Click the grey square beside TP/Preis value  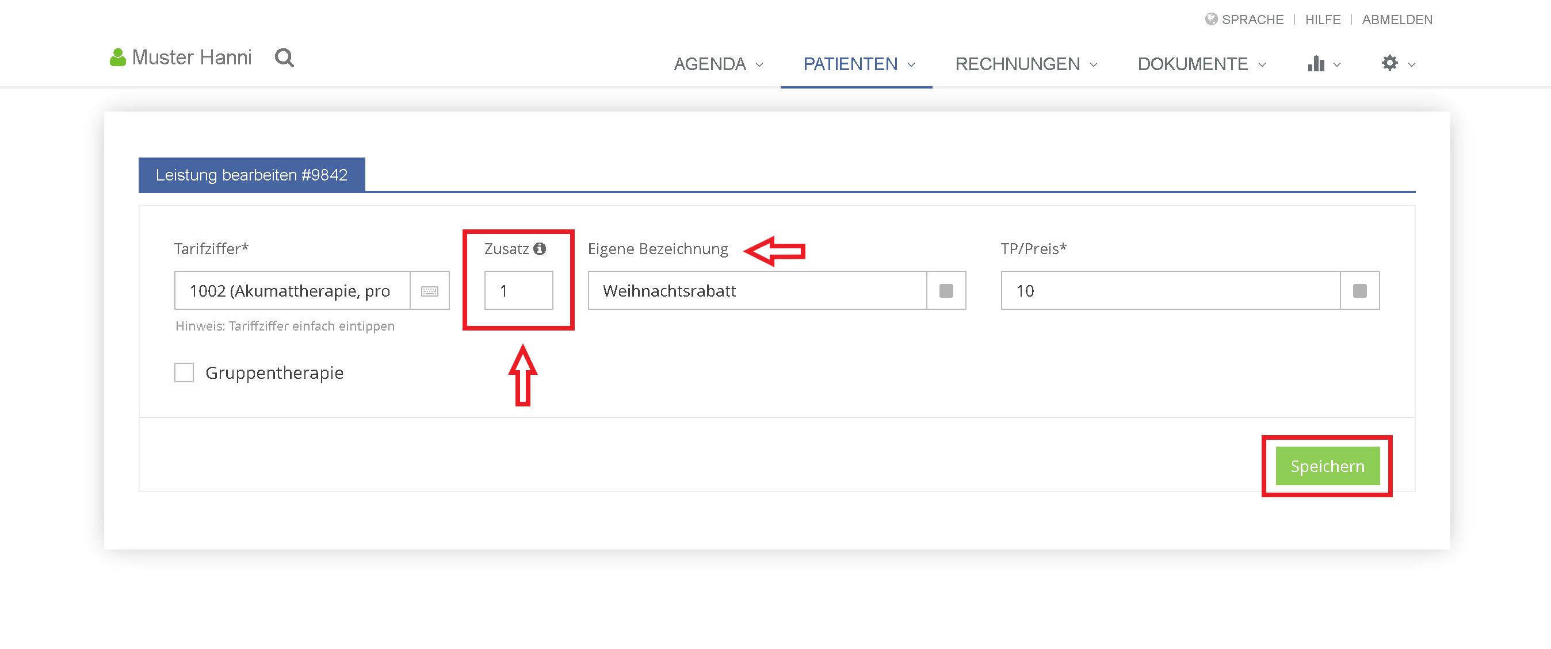pyautogui.click(x=1359, y=291)
